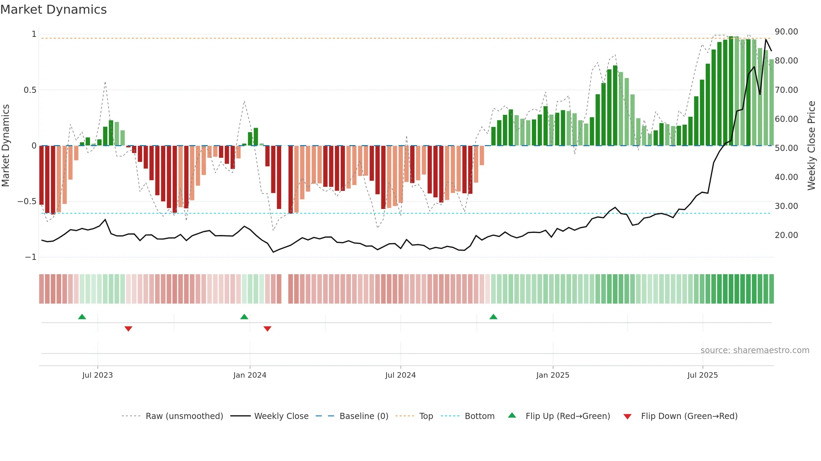
Task: Click the cyan dashed Bottom legend line sample
Action: (x=450, y=416)
